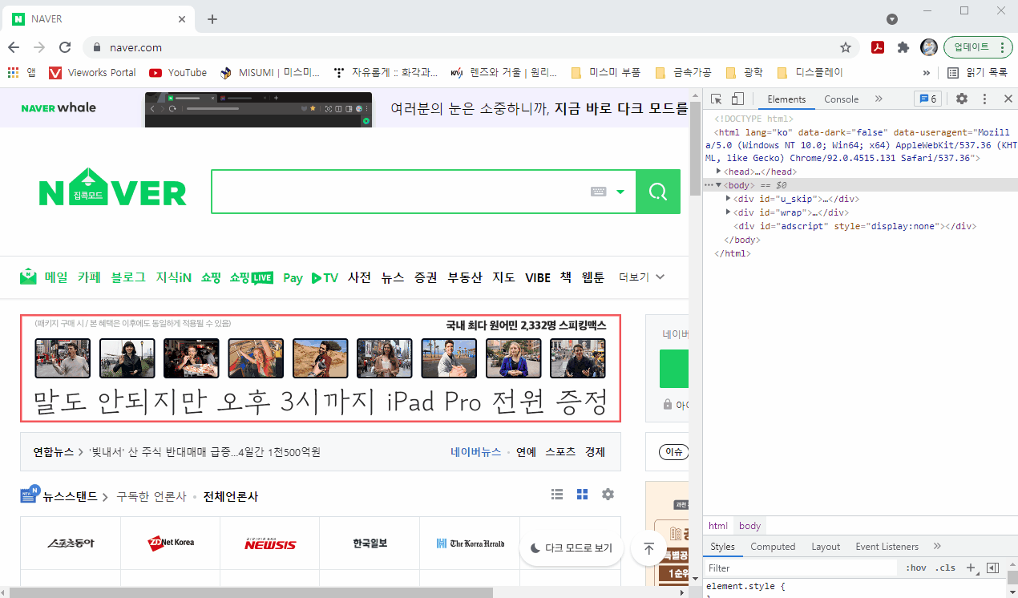Open DevTools settings gear
The image size is (1018, 598).
pyautogui.click(x=962, y=99)
